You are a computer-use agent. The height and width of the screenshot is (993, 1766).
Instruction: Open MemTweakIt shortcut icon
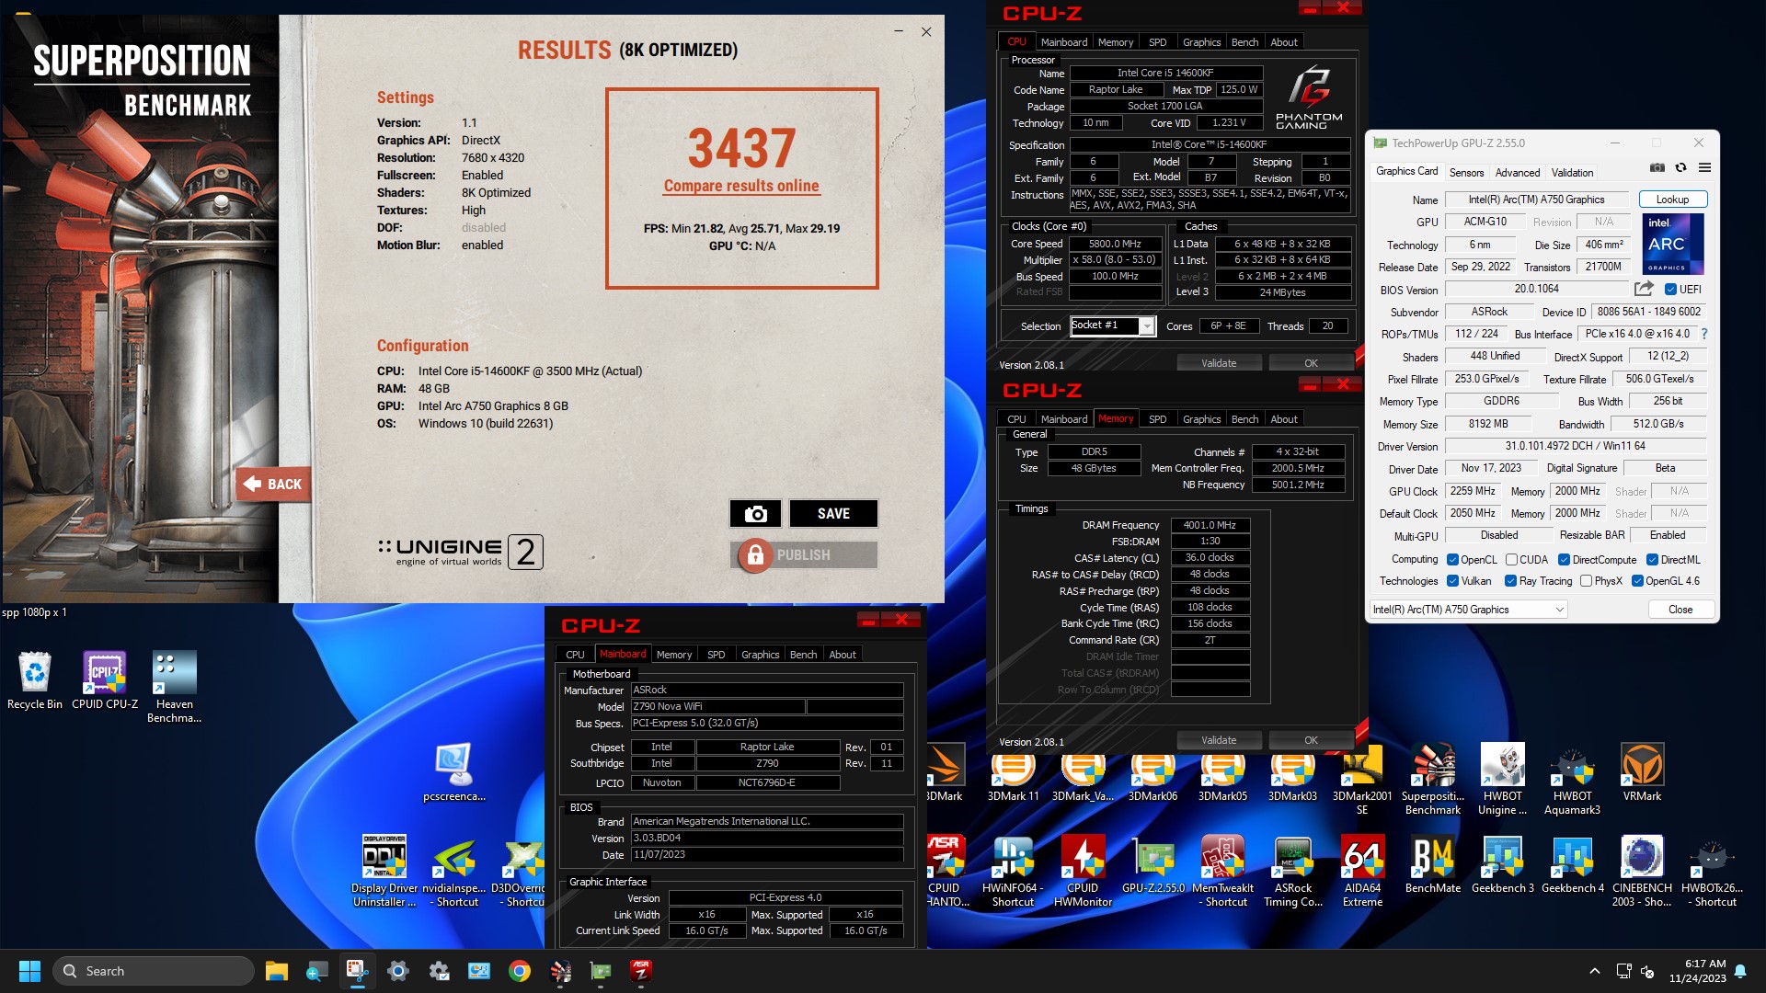point(1222,871)
